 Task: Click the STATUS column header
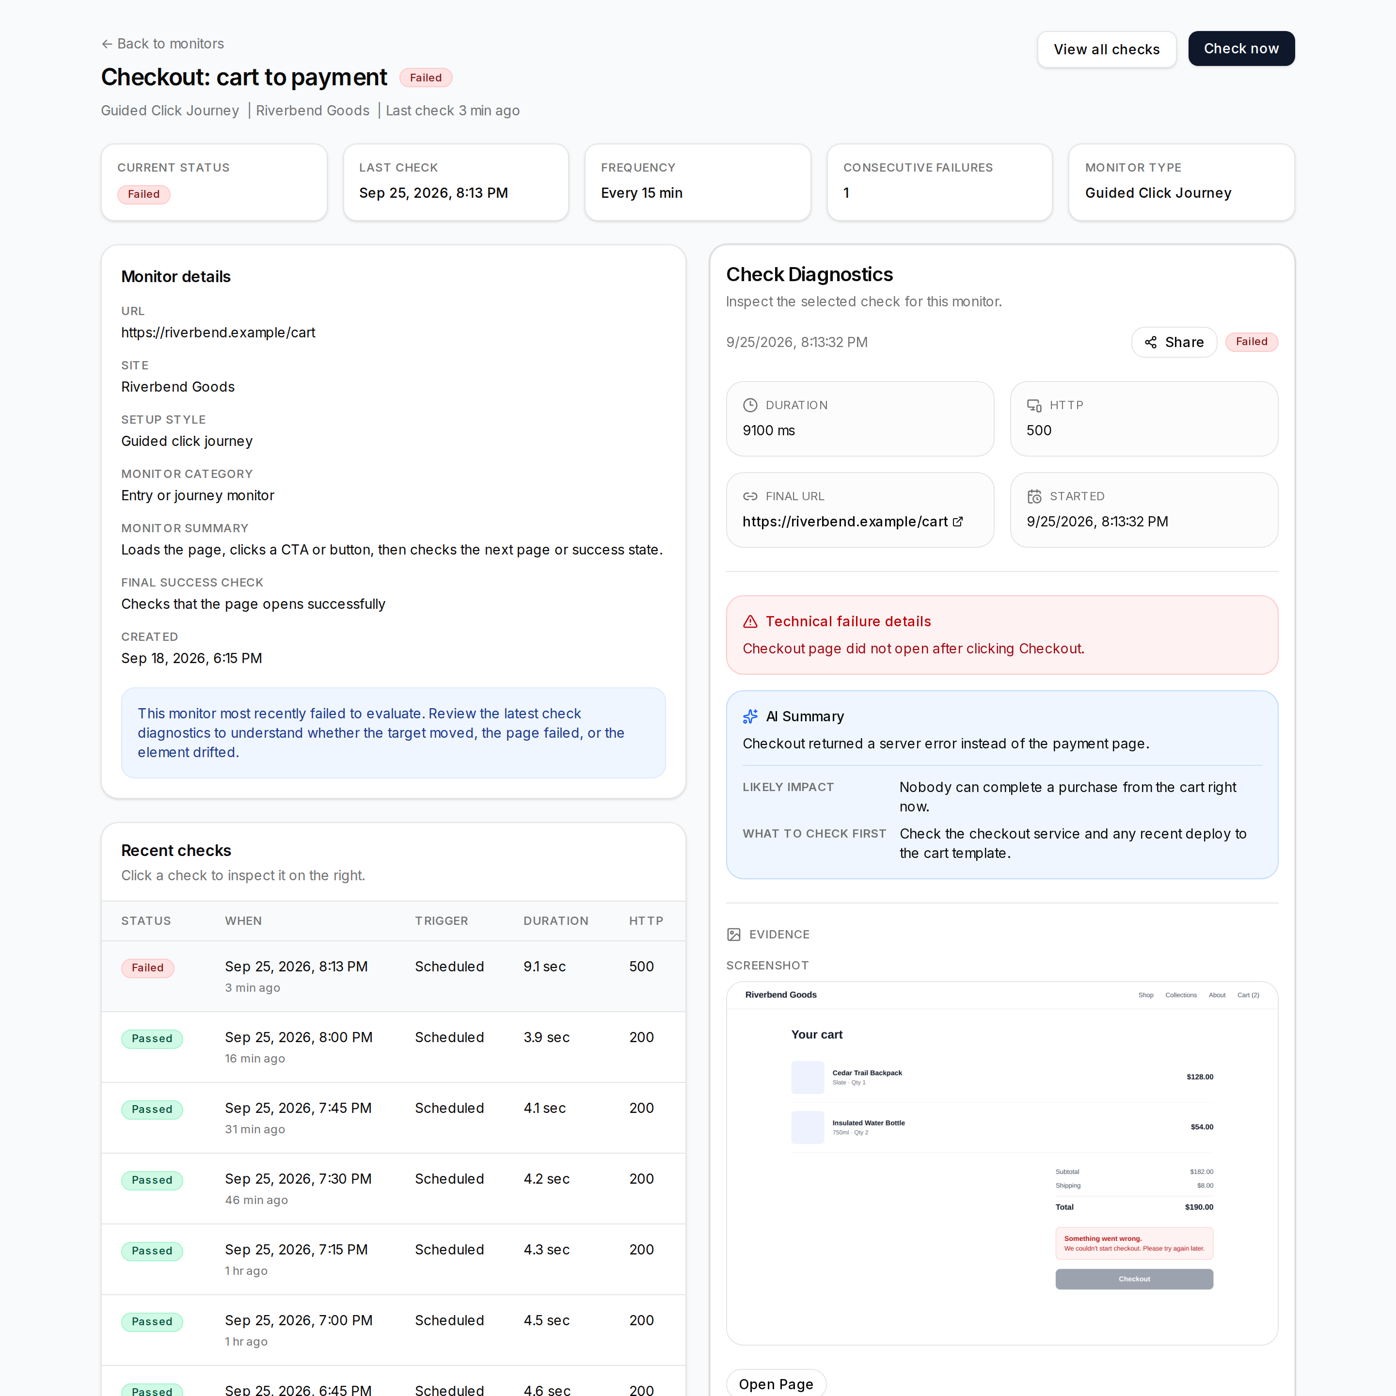click(146, 920)
